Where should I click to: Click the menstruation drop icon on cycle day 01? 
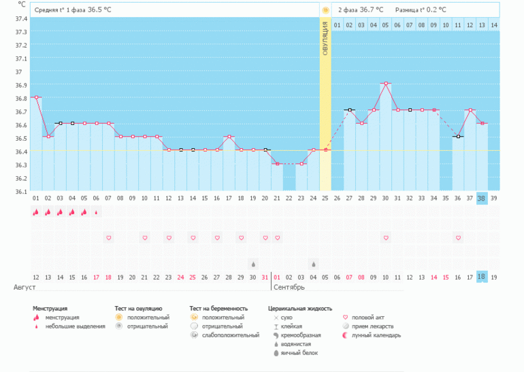pos(35,212)
